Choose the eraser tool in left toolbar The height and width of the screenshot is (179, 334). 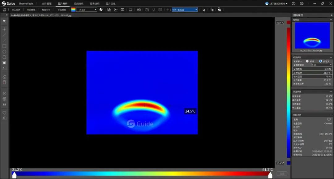click(4, 77)
